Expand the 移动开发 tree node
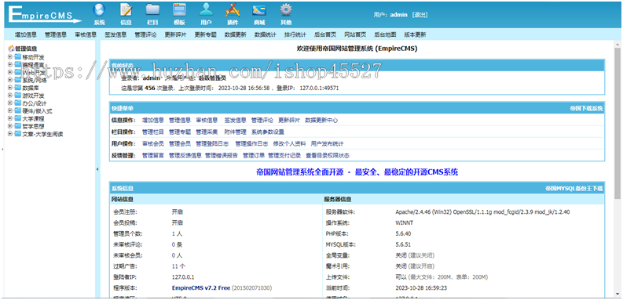 click(x=10, y=56)
